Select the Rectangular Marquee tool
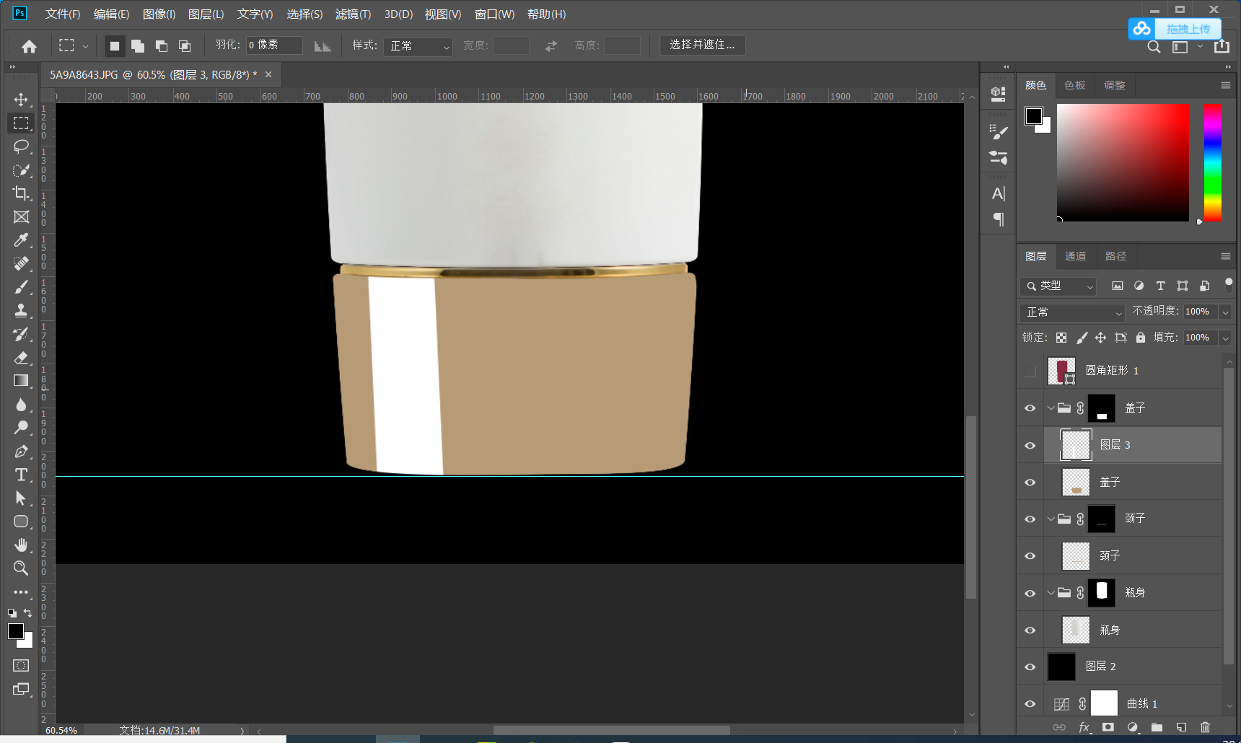The image size is (1241, 743). pos(21,123)
